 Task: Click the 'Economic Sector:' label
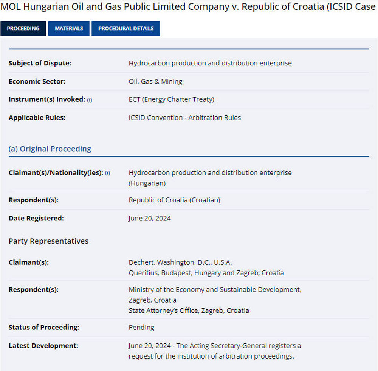(x=37, y=82)
